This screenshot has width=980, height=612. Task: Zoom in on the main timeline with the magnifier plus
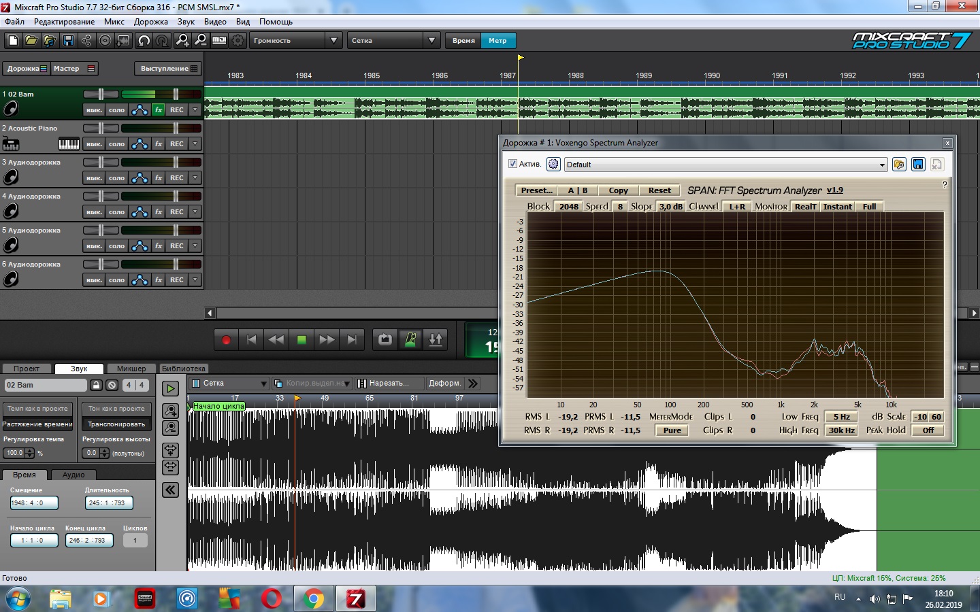[x=182, y=41]
